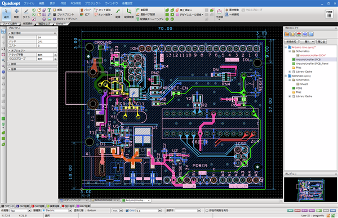Image resolution: width=338 pixels, height=218 pixels.
Task: Open the PCB作成 menu
Action: pos(75,3)
